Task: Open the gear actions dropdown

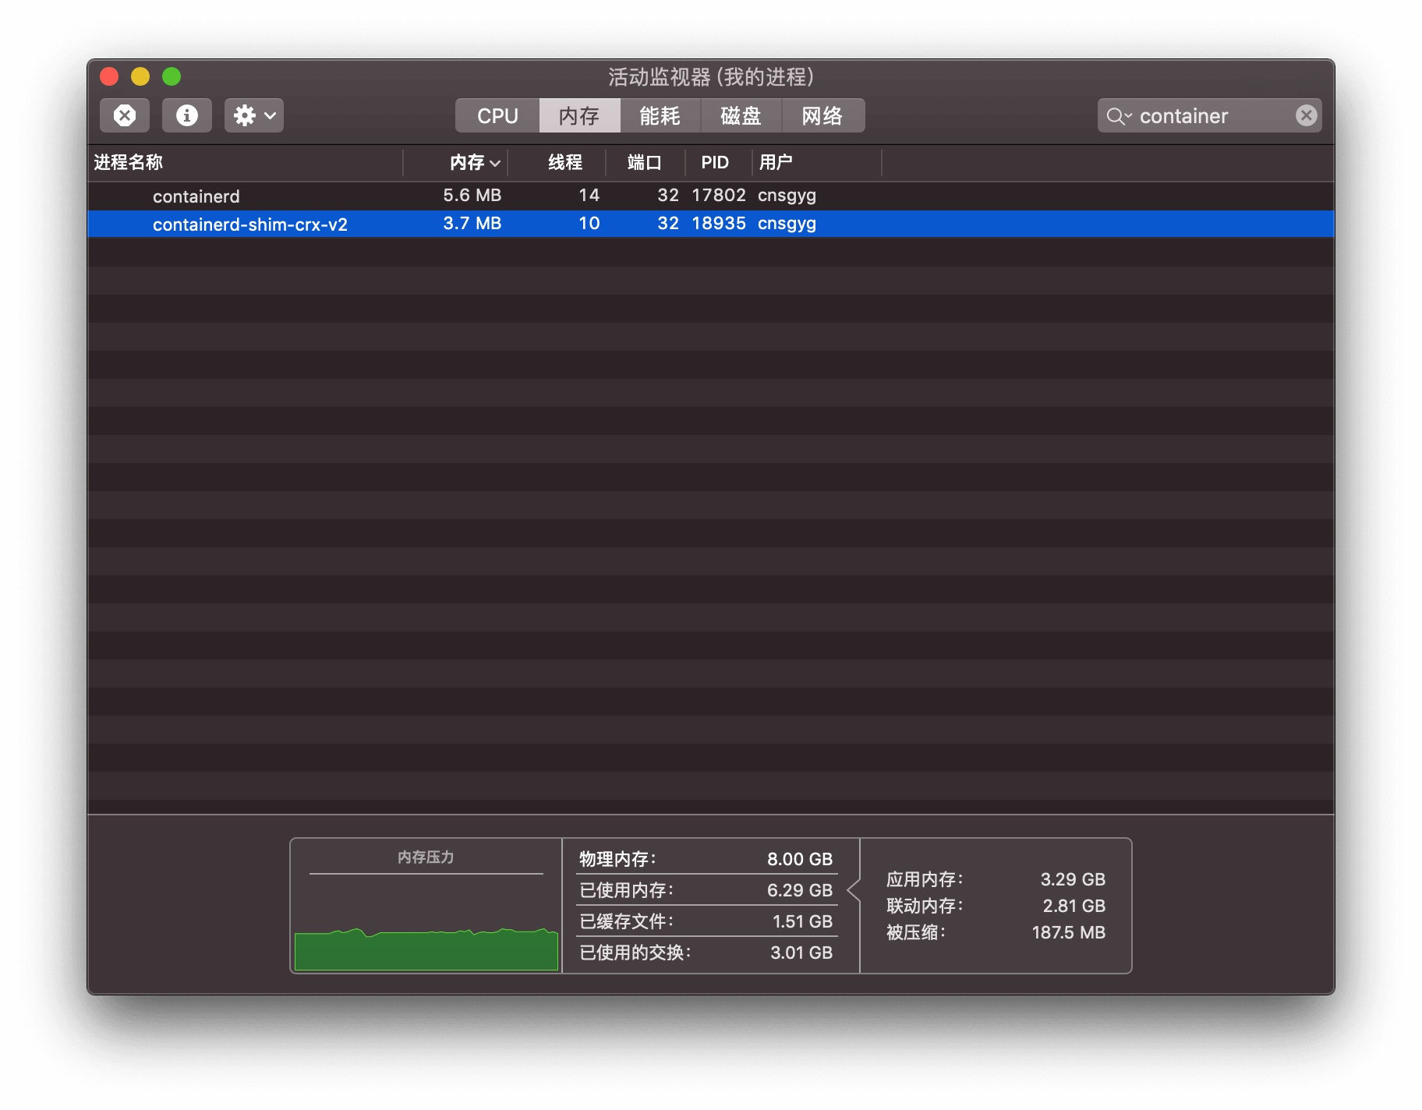Action: point(254,115)
